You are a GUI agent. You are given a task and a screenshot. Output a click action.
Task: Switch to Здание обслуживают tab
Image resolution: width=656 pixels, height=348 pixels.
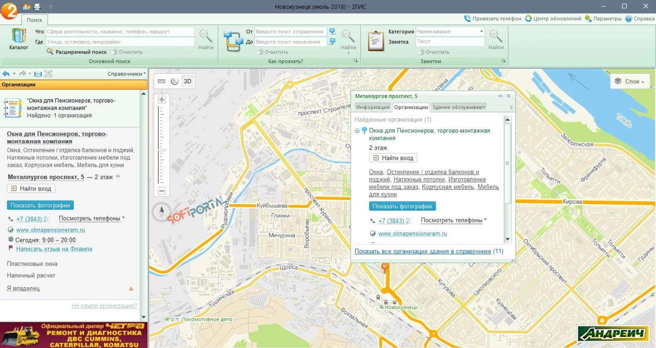(458, 107)
